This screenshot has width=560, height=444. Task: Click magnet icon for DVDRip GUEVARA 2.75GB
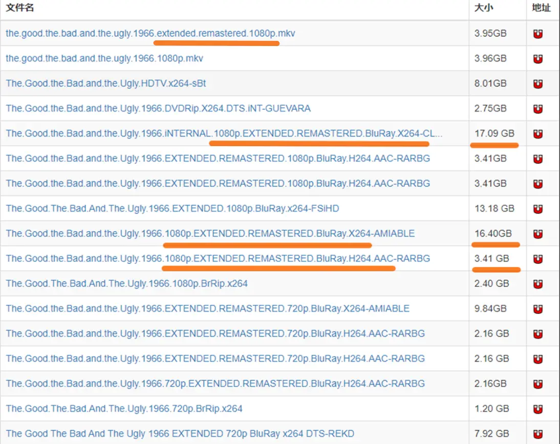[538, 109]
